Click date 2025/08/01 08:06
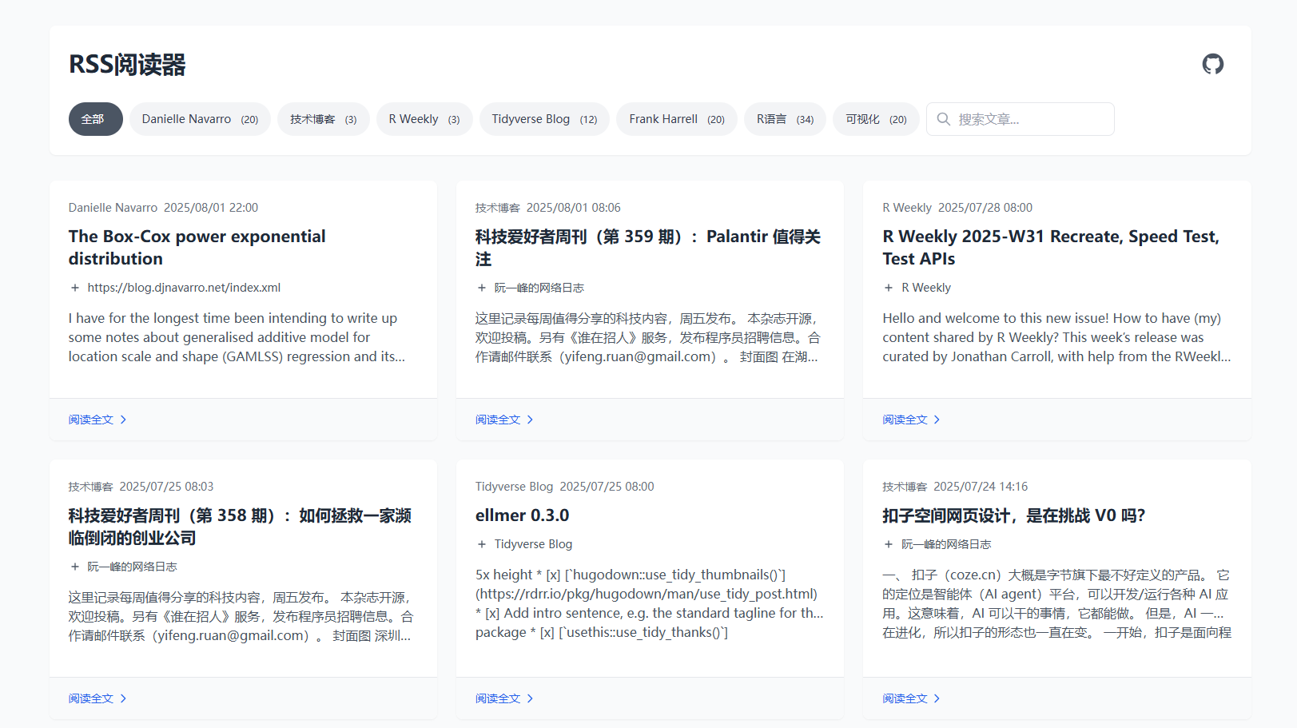The width and height of the screenshot is (1297, 728). coord(574,208)
